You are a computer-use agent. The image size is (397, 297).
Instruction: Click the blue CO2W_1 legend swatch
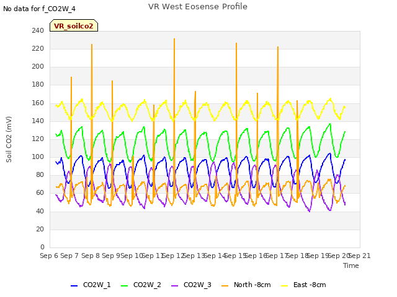coord(74,286)
